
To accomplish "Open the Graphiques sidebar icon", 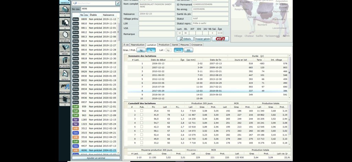I will click(65, 24).
